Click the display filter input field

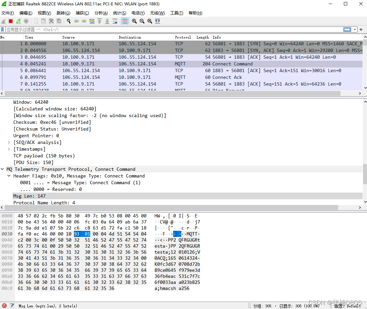point(168,30)
